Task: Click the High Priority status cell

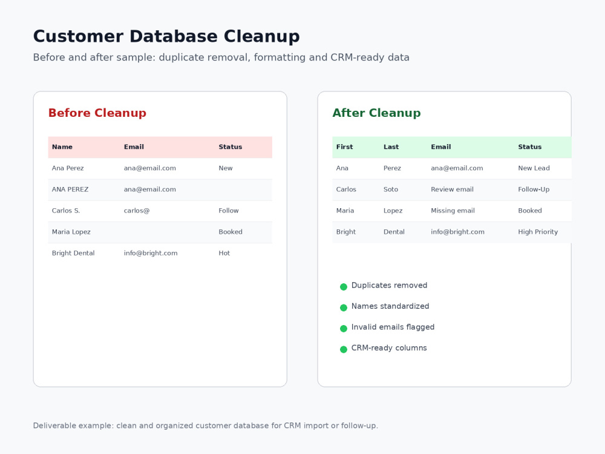Action: pyautogui.click(x=538, y=232)
